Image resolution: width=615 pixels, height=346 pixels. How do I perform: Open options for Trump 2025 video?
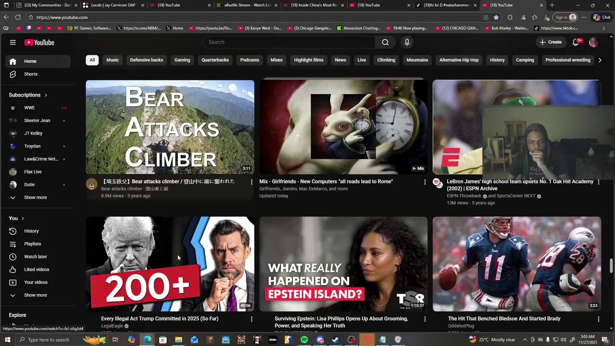[251, 319]
